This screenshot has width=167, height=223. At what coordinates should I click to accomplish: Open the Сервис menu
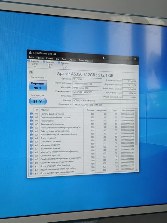pyautogui.click(x=50, y=58)
